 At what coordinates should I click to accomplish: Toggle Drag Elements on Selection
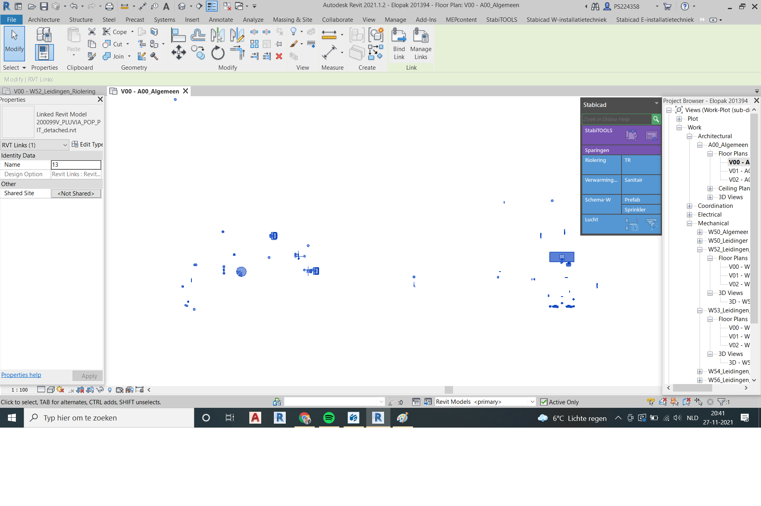698,402
